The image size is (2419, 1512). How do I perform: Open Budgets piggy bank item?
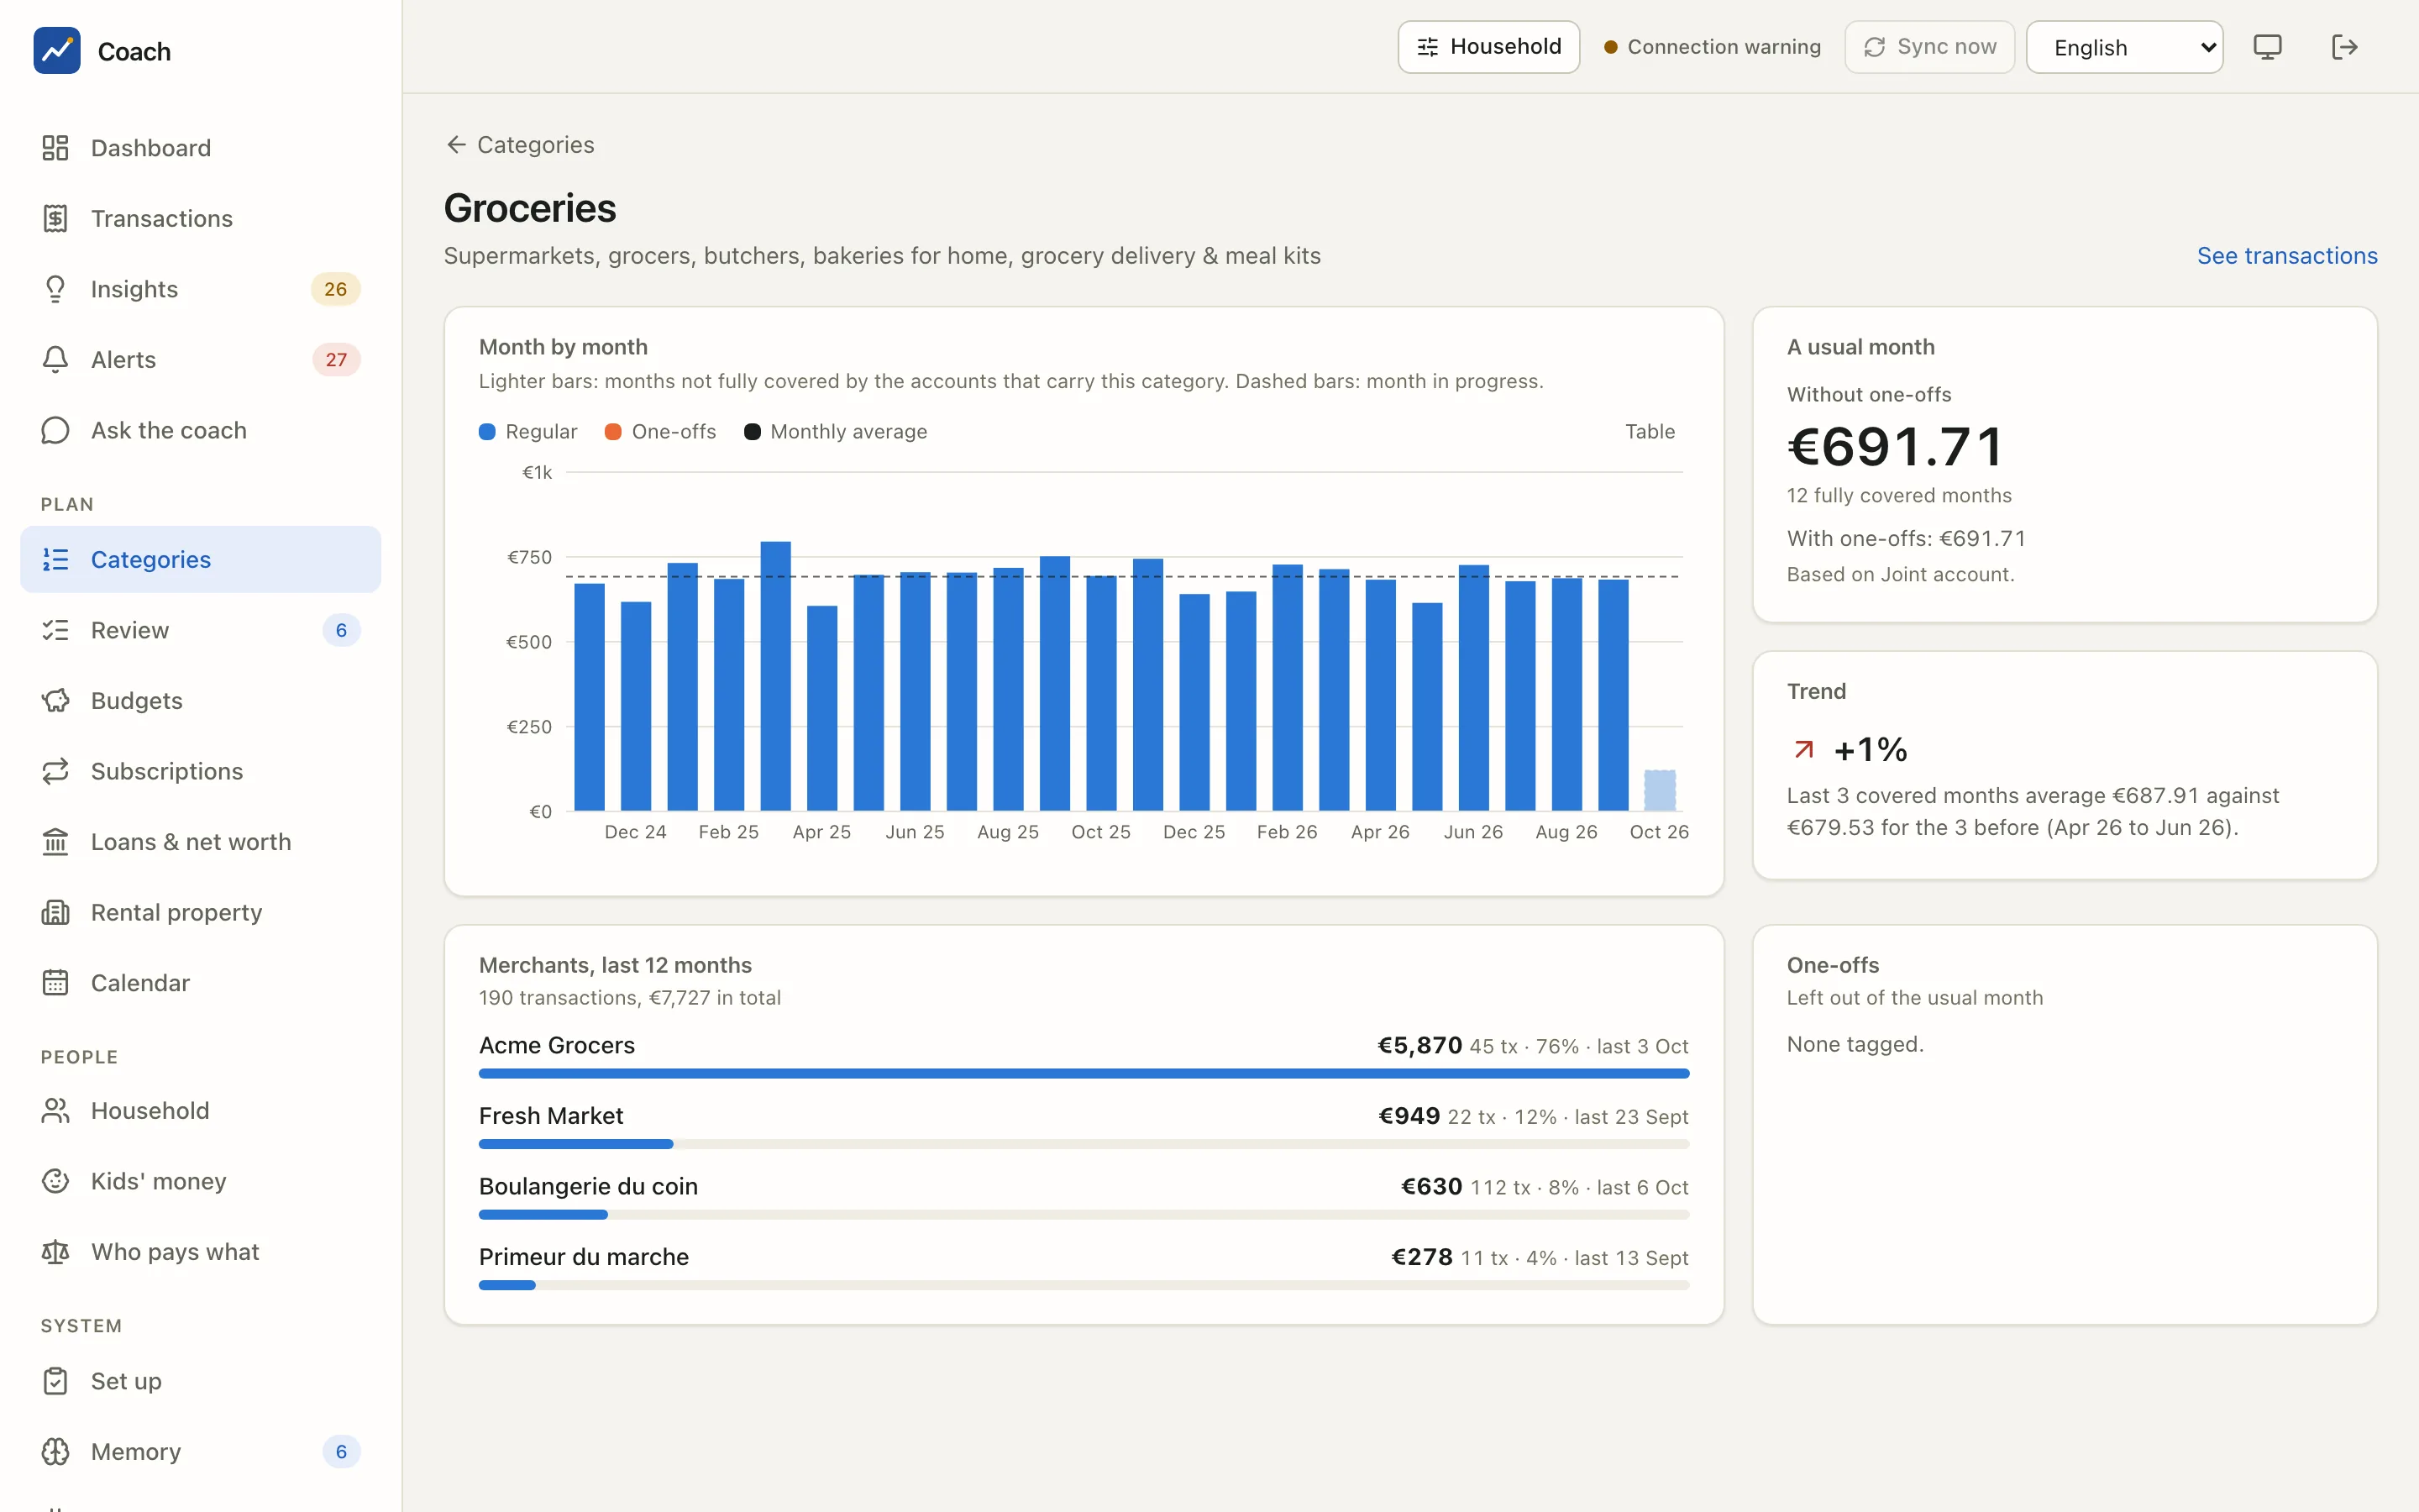pos(200,701)
